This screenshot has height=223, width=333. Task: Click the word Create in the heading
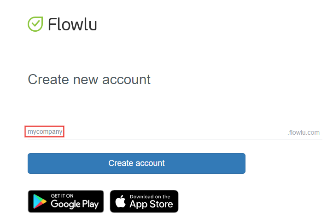(x=49, y=80)
